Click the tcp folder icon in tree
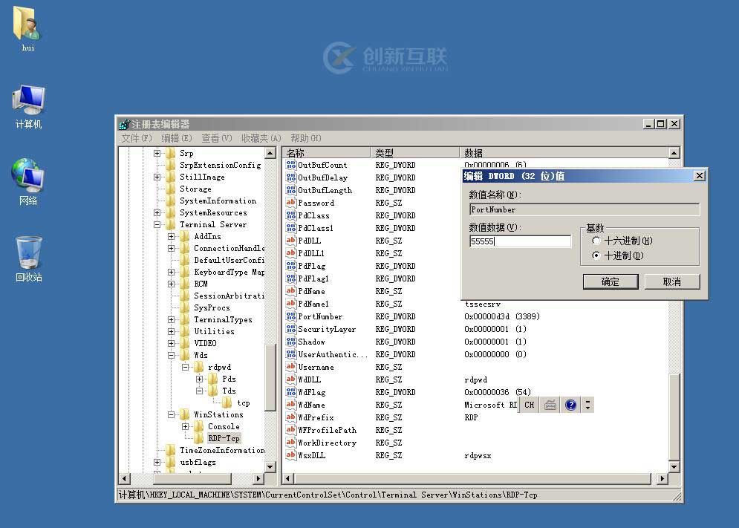 [227, 402]
